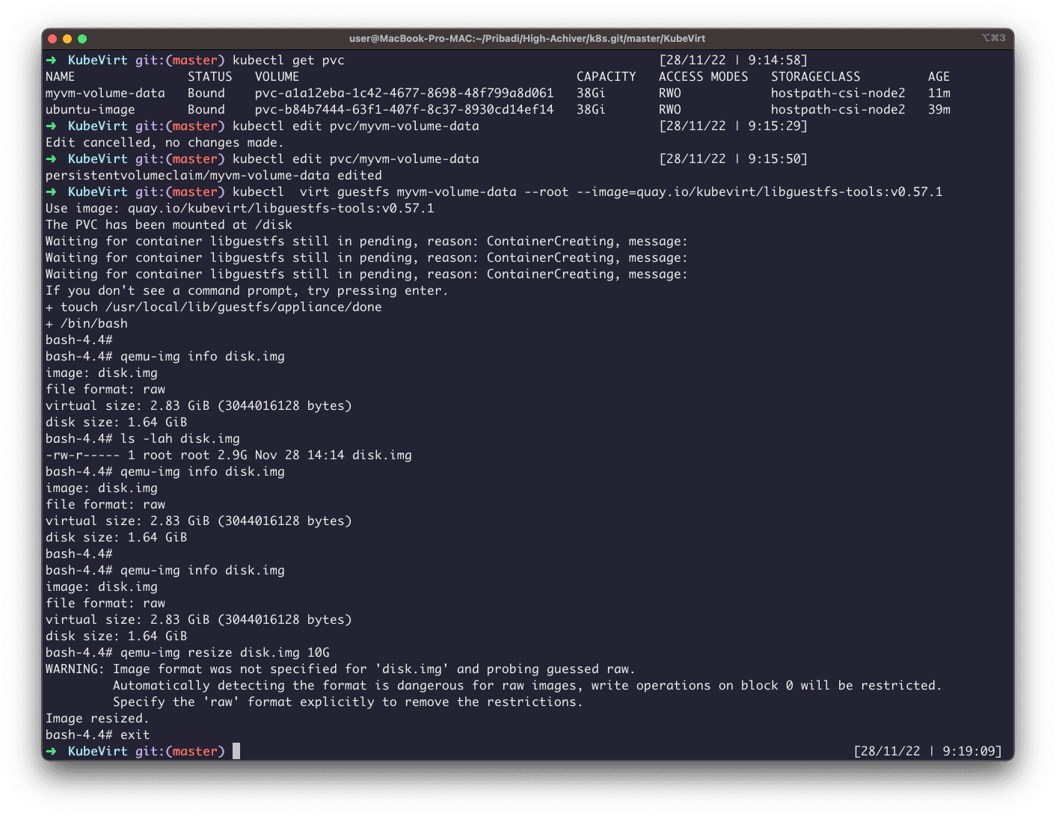Click the ACCESS MODES column header

(x=703, y=77)
